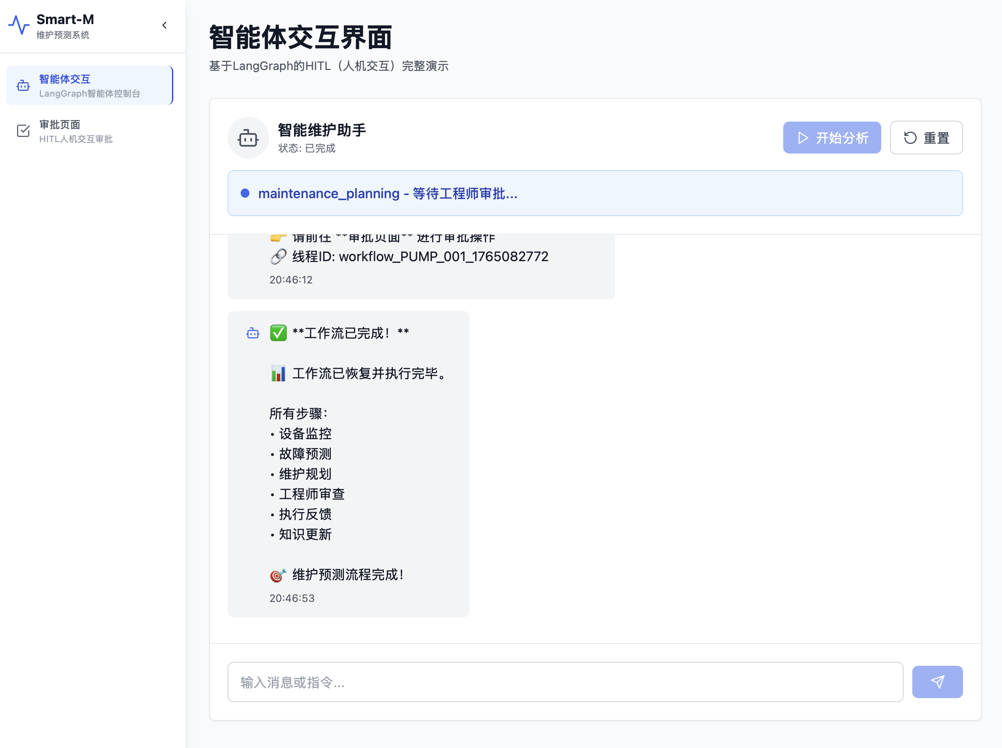
Task: Click the green checkmark emoji
Action: point(278,333)
